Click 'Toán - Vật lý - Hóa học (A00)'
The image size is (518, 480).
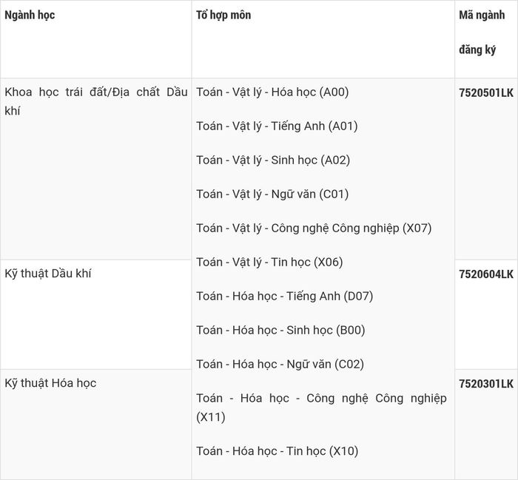[272, 92]
